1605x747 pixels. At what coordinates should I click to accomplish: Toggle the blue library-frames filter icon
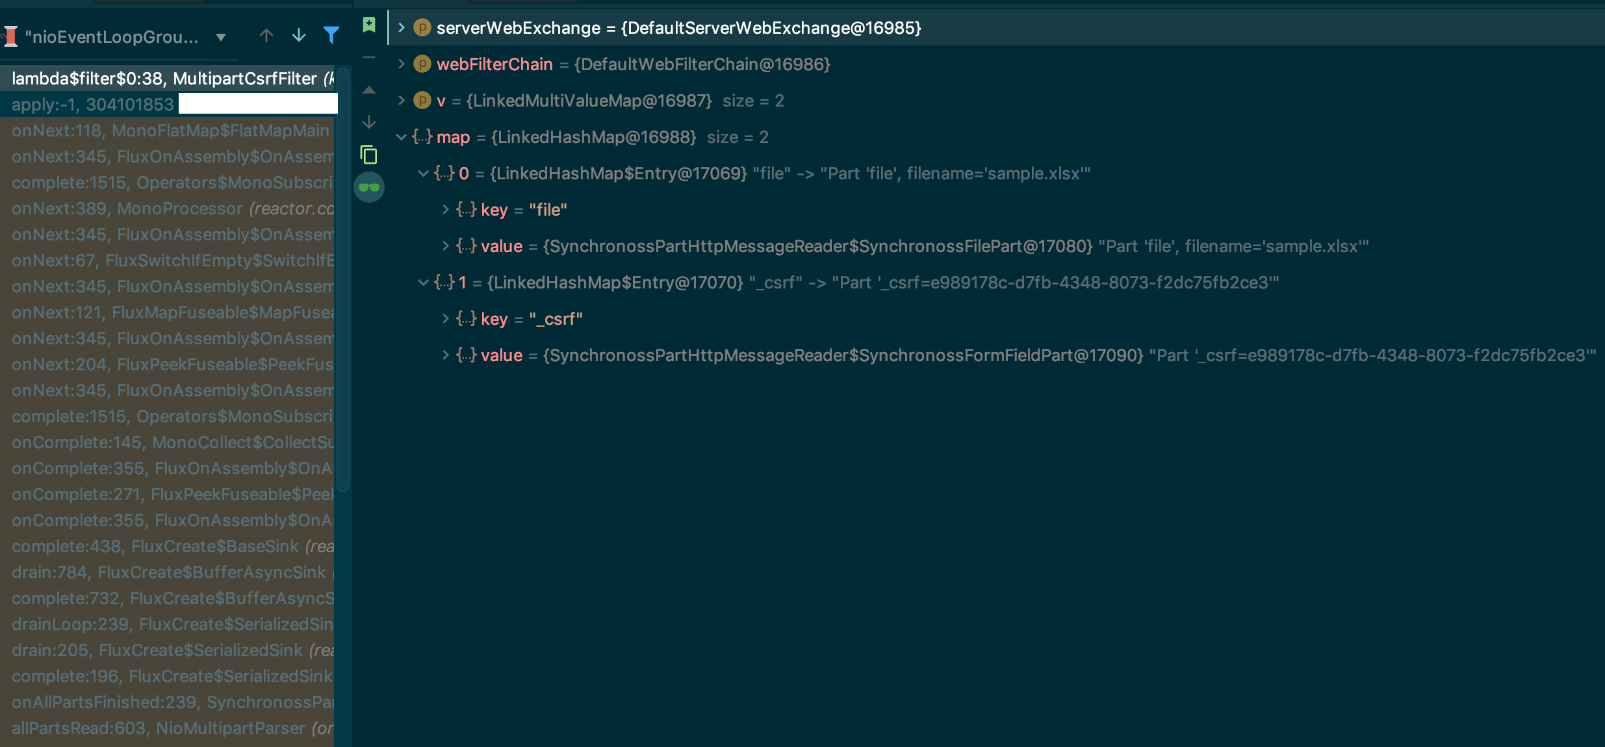pos(331,36)
